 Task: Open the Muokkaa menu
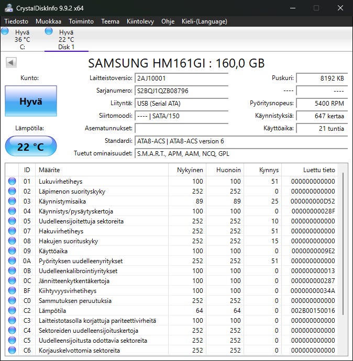[48, 21]
